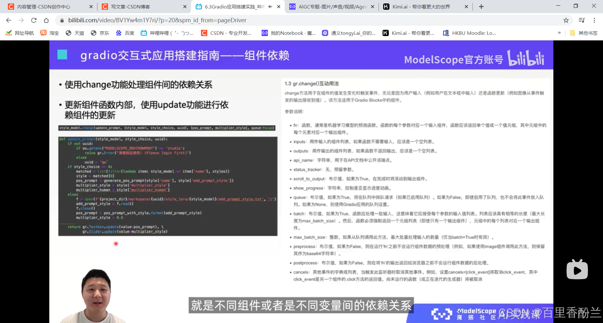603x323 pixels.
Task: Switch to the Kimi.ai browser tab
Action: click(x=426, y=7)
